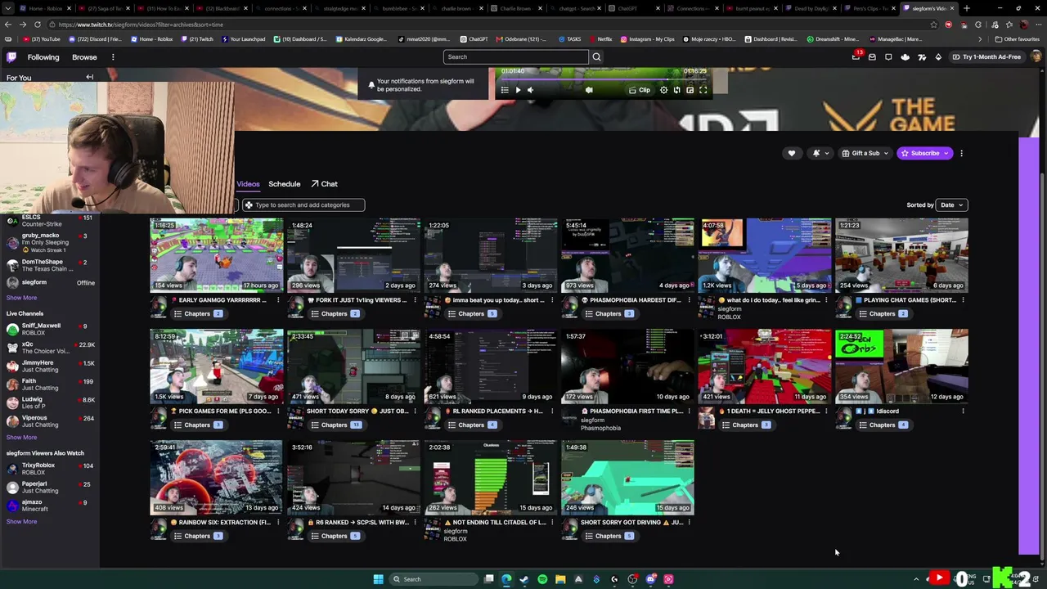Screen dimensions: 1047x589
Task: Reload the page in the browser
Action: click(38, 25)
